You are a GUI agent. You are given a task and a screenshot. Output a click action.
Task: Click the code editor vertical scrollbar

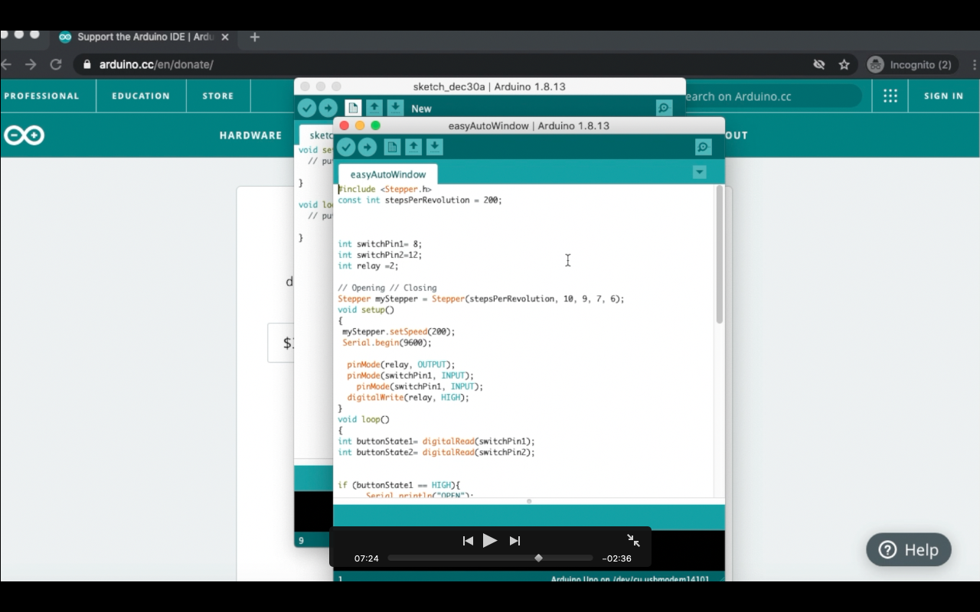(720, 255)
